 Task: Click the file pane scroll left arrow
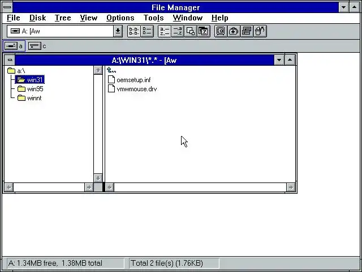coord(110,187)
